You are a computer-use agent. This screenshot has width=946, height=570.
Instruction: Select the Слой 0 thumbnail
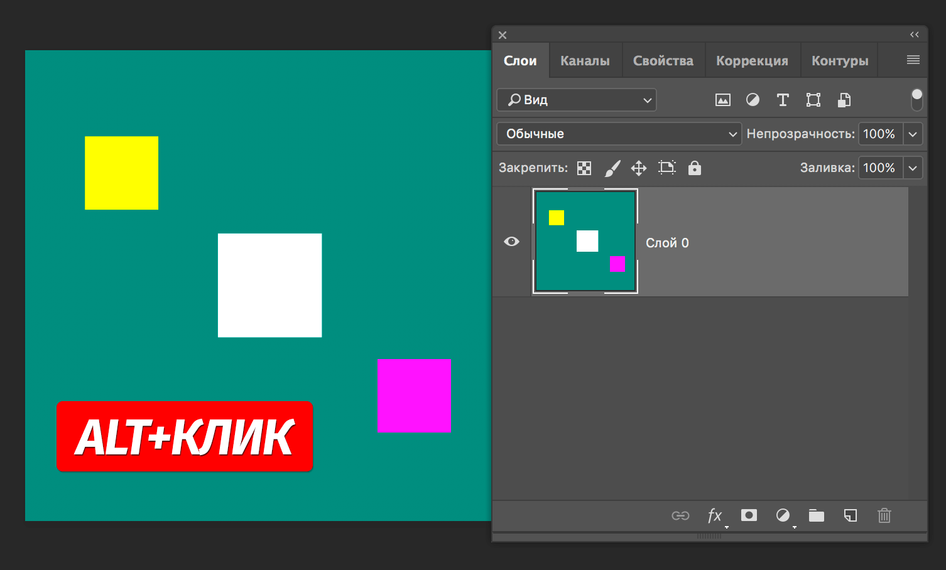click(585, 241)
